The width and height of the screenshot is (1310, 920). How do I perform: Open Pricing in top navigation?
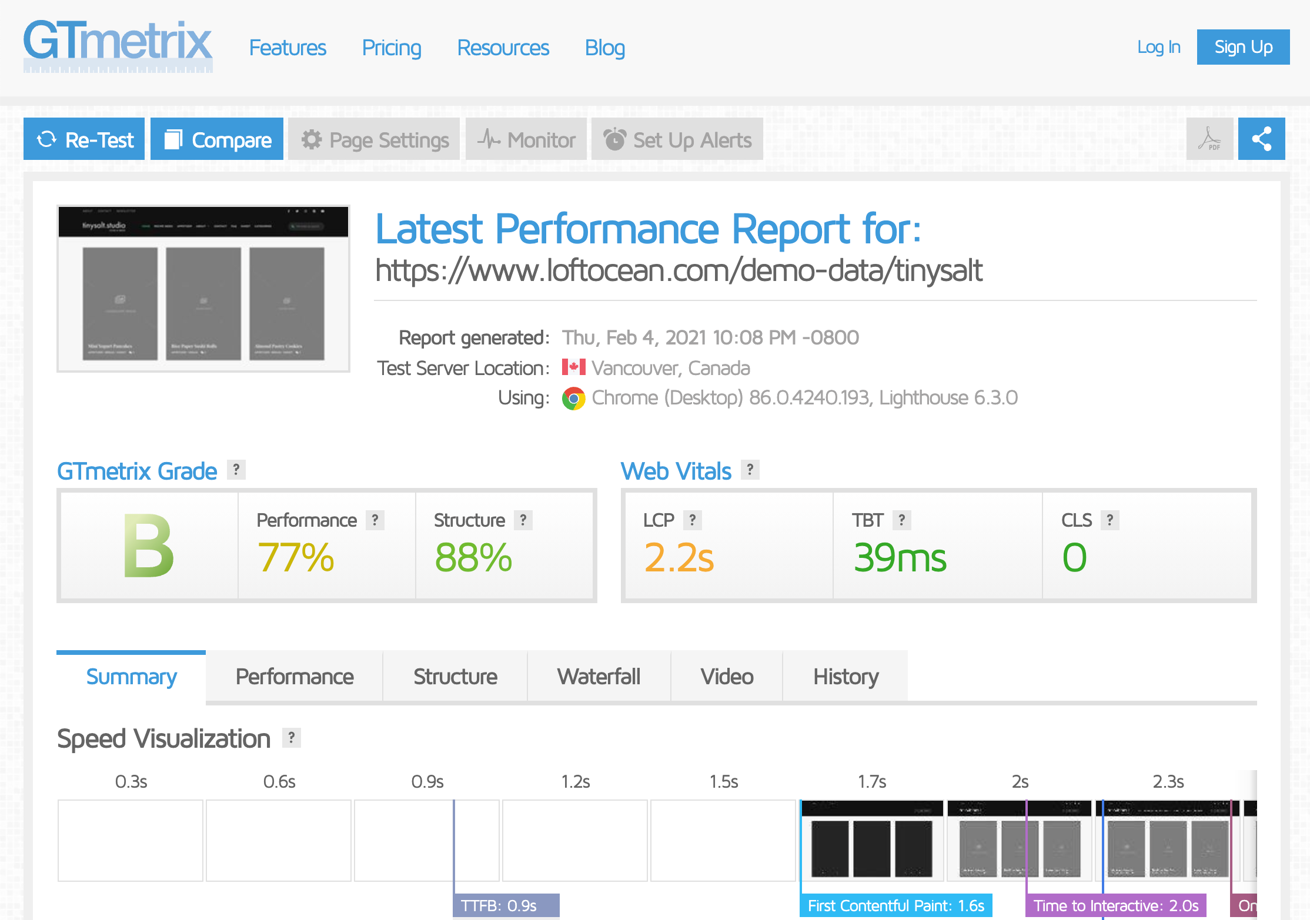pyautogui.click(x=392, y=48)
